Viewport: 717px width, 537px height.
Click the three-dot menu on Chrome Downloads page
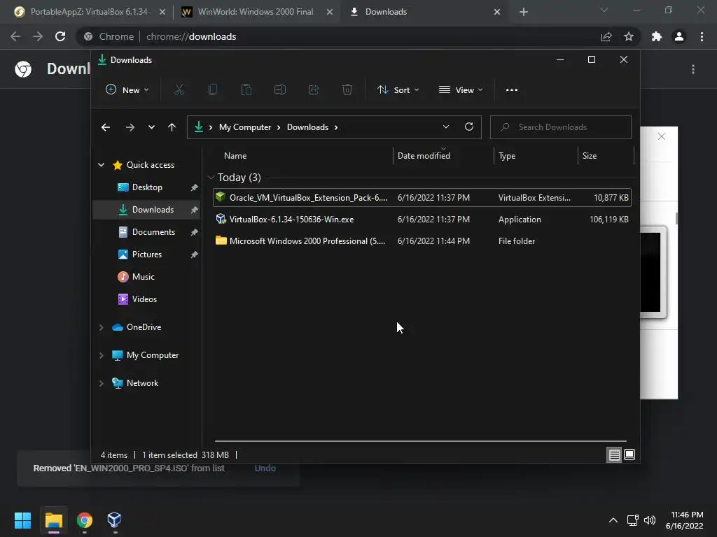[693, 69]
